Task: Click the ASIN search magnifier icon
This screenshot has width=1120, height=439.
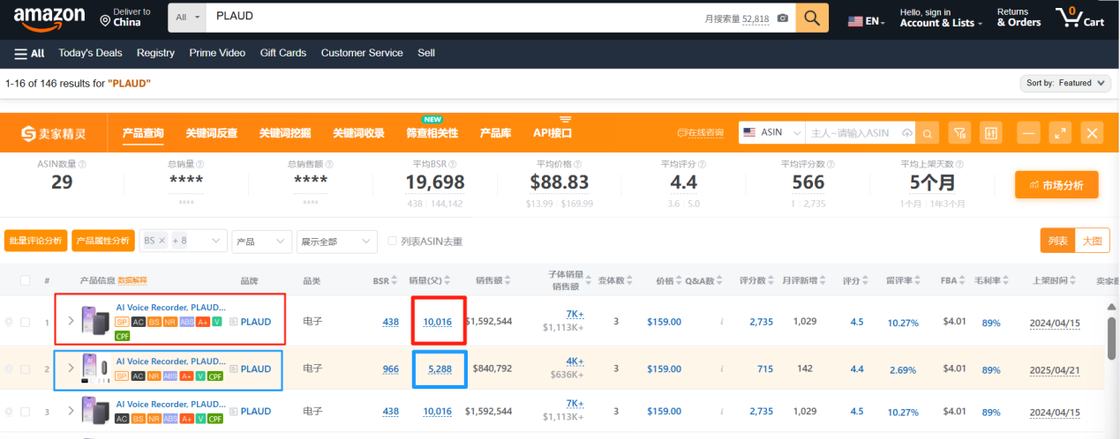Action: pos(927,133)
